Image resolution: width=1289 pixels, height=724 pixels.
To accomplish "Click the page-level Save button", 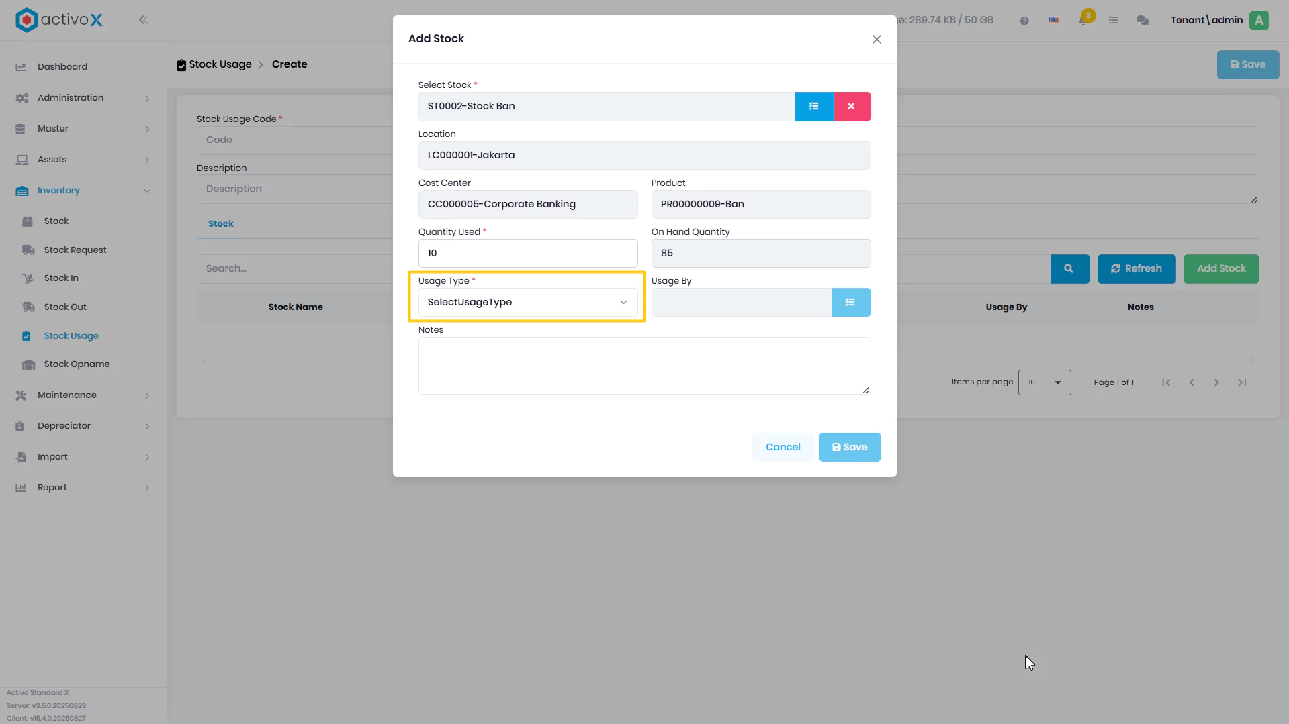I will [x=1247, y=65].
